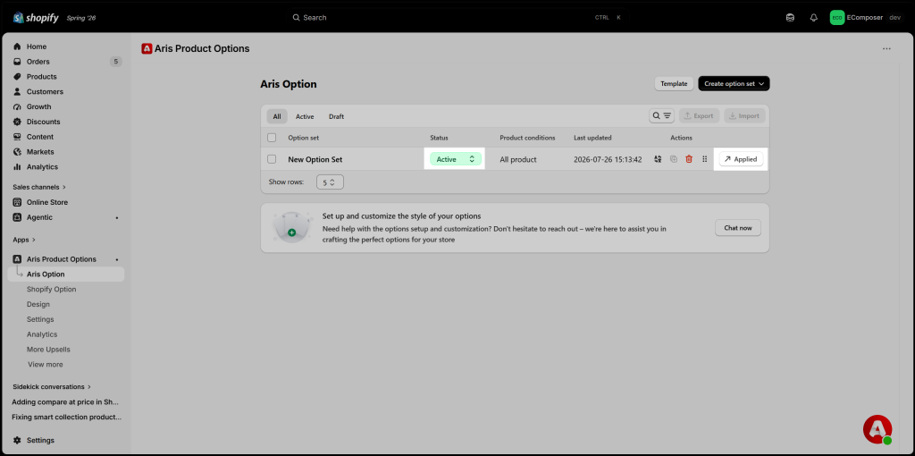
Task: Click the Products tag icon
Action: tap(17, 77)
